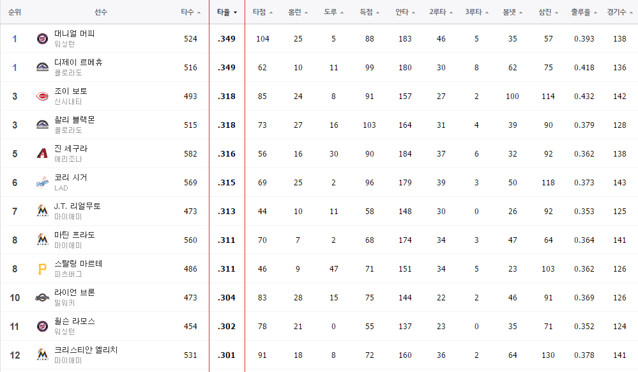Click Milwaukee Brewers logo beside 라이언 브론
Image resolution: width=638 pixels, height=372 pixels.
coord(42,297)
